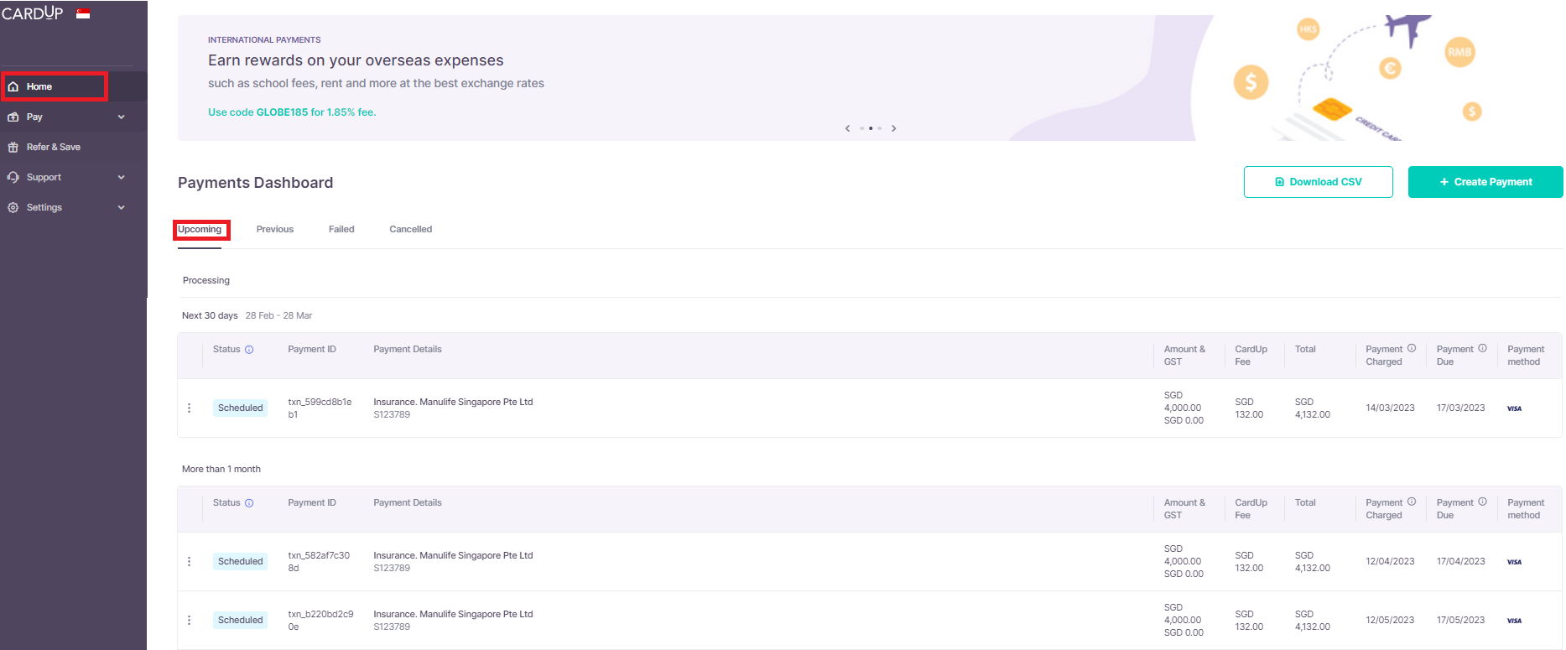
Task: Click Scheduled badge for txn_599cd8b1e
Action: click(241, 408)
